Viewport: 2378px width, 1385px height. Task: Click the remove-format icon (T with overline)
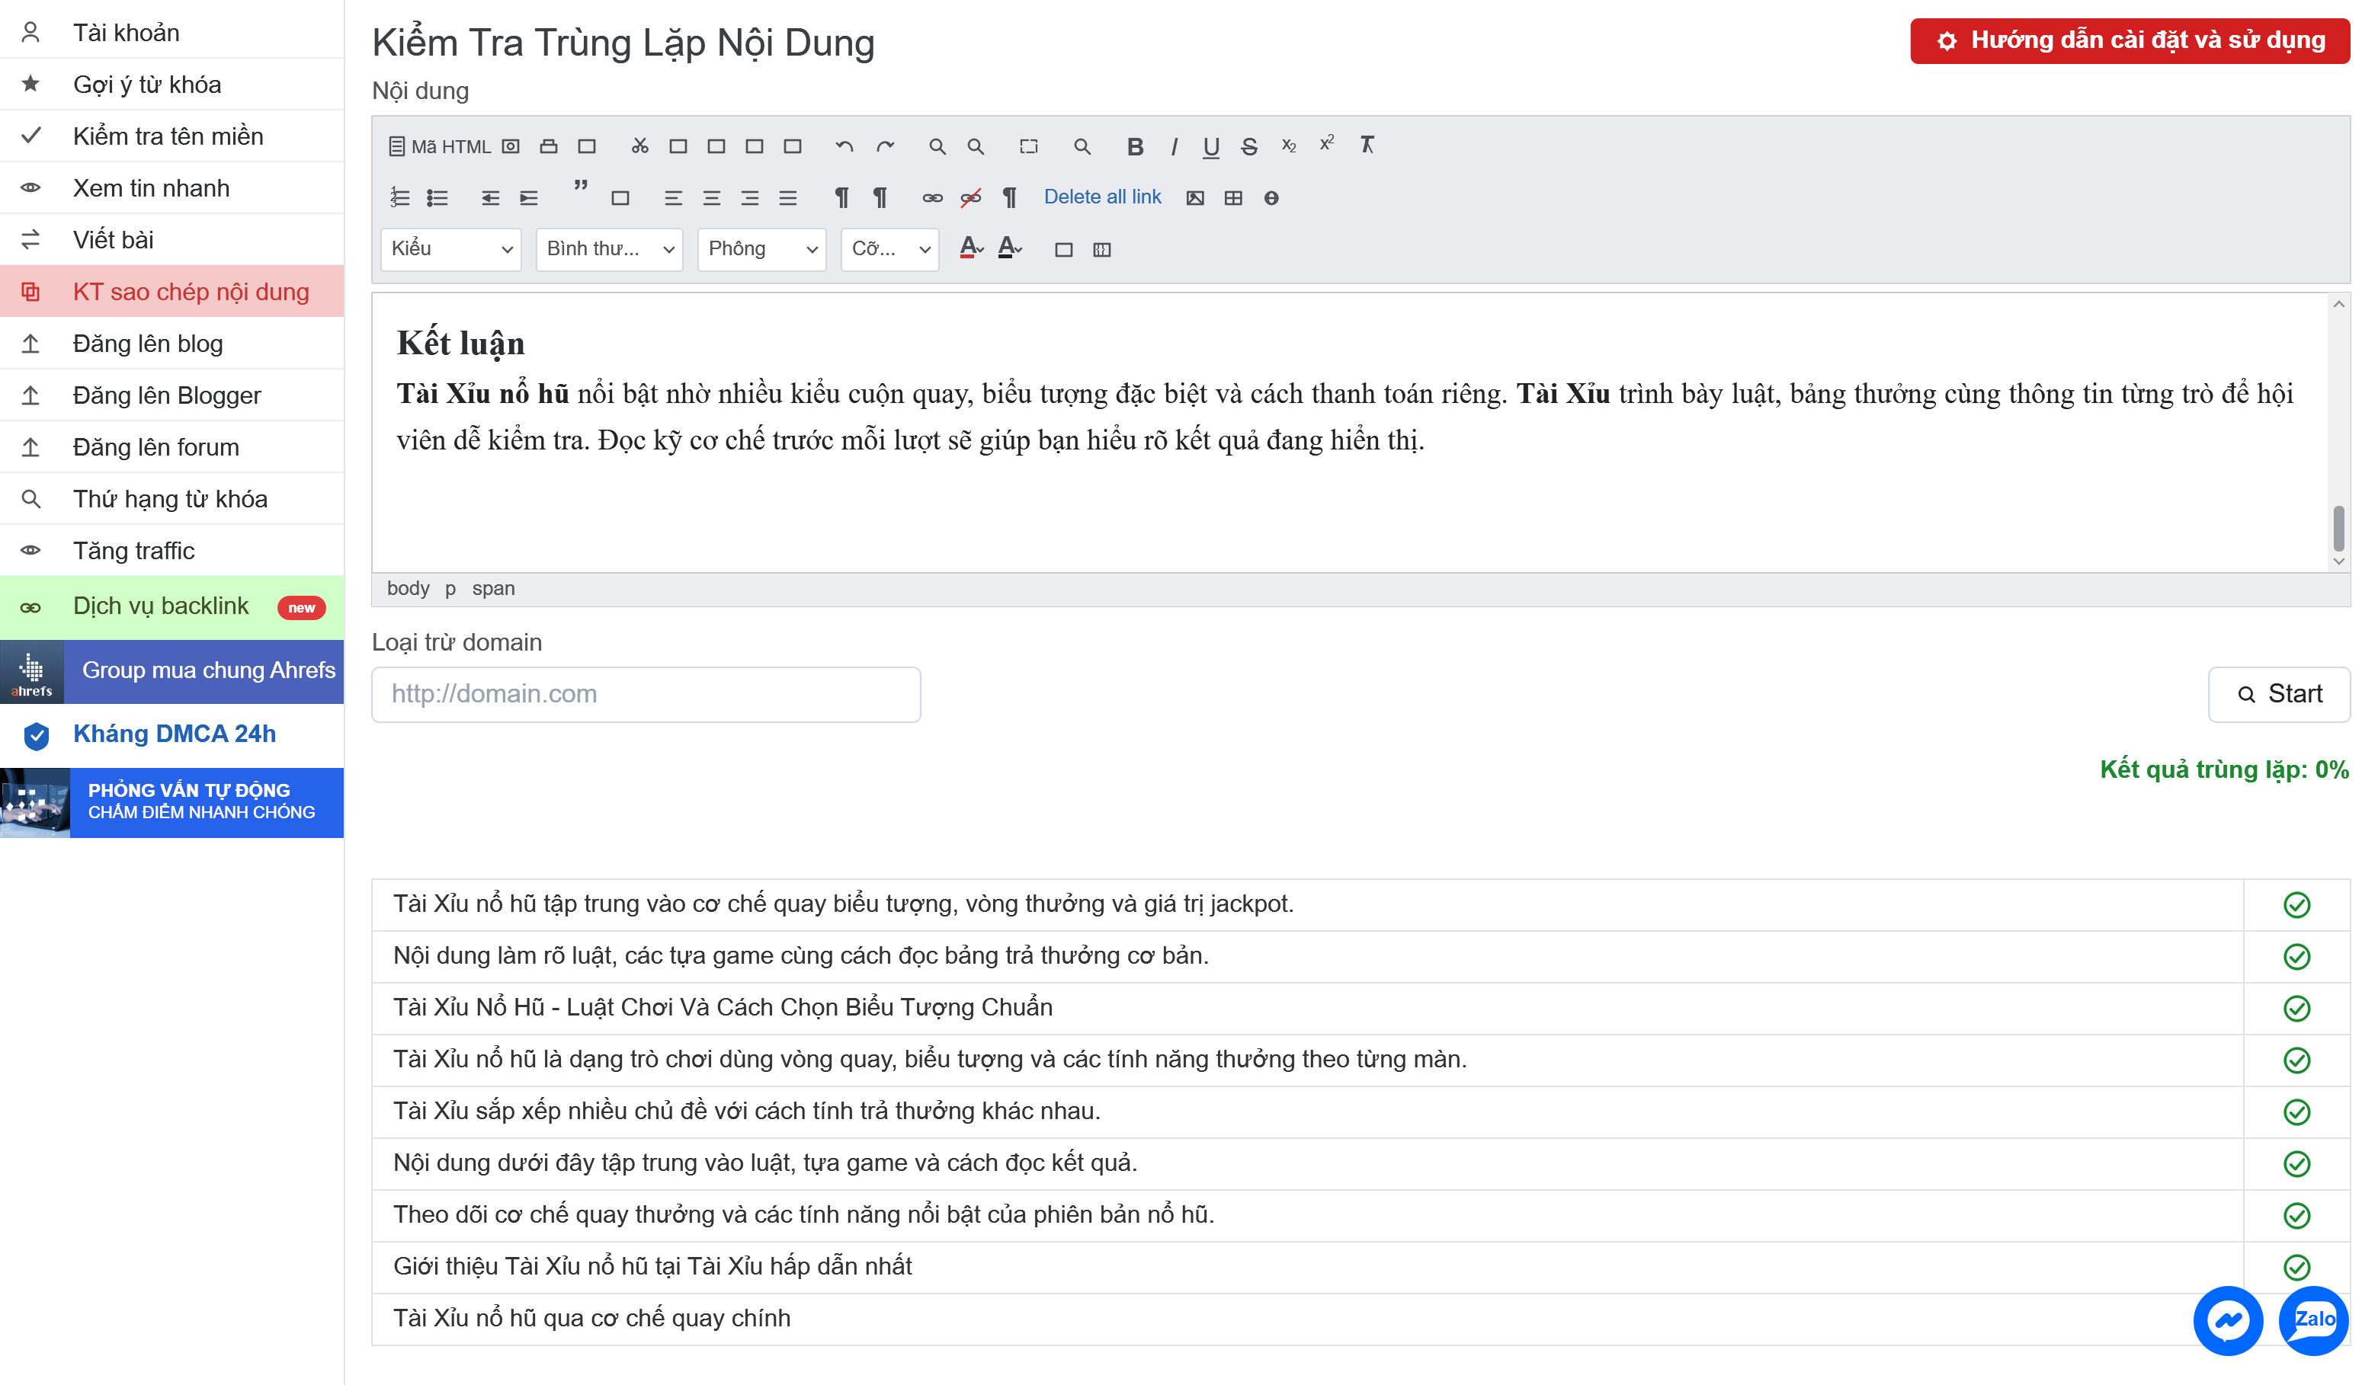point(1367,144)
